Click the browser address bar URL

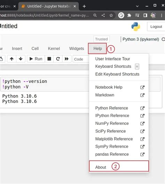[45, 15]
